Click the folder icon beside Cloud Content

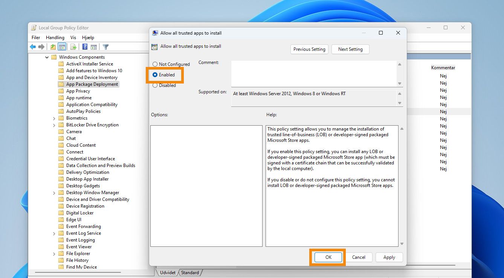pos(61,145)
